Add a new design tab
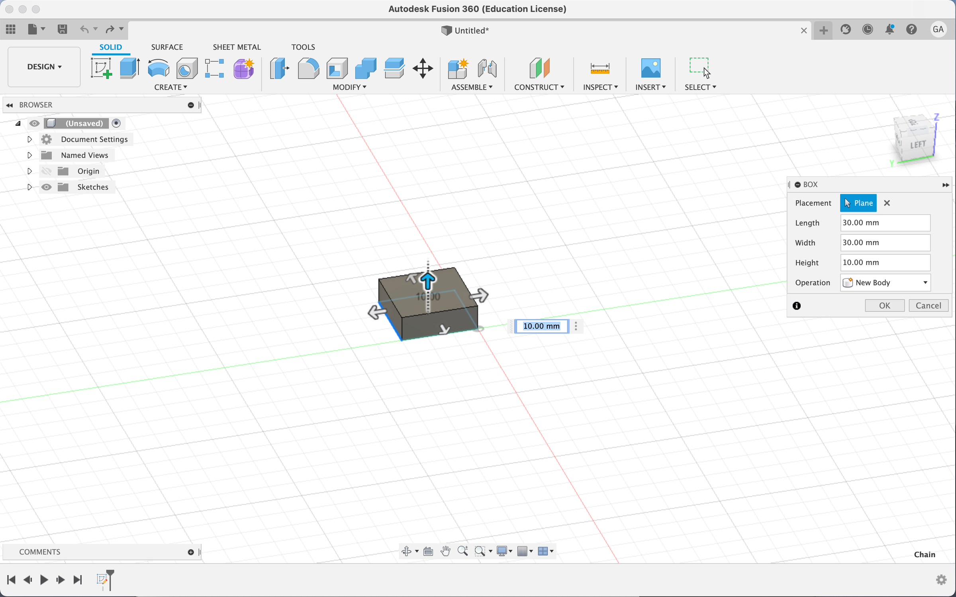Image resolution: width=956 pixels, height=597 pixels. coord(823,30)
